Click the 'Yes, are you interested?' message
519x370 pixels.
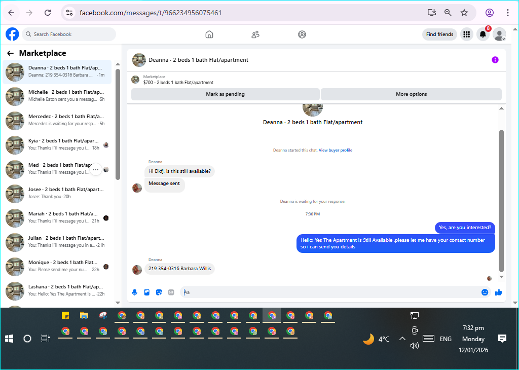click(465, 228)
